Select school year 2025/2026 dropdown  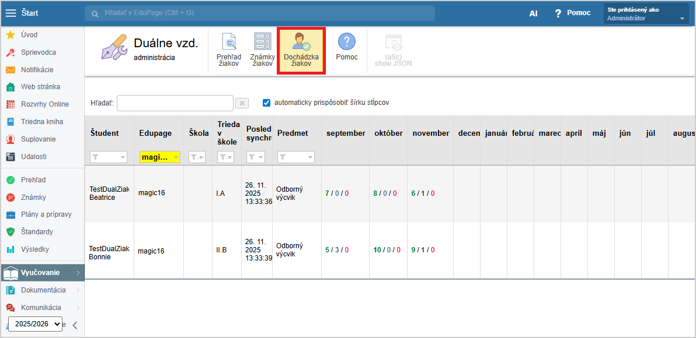(x=35, y=324)
